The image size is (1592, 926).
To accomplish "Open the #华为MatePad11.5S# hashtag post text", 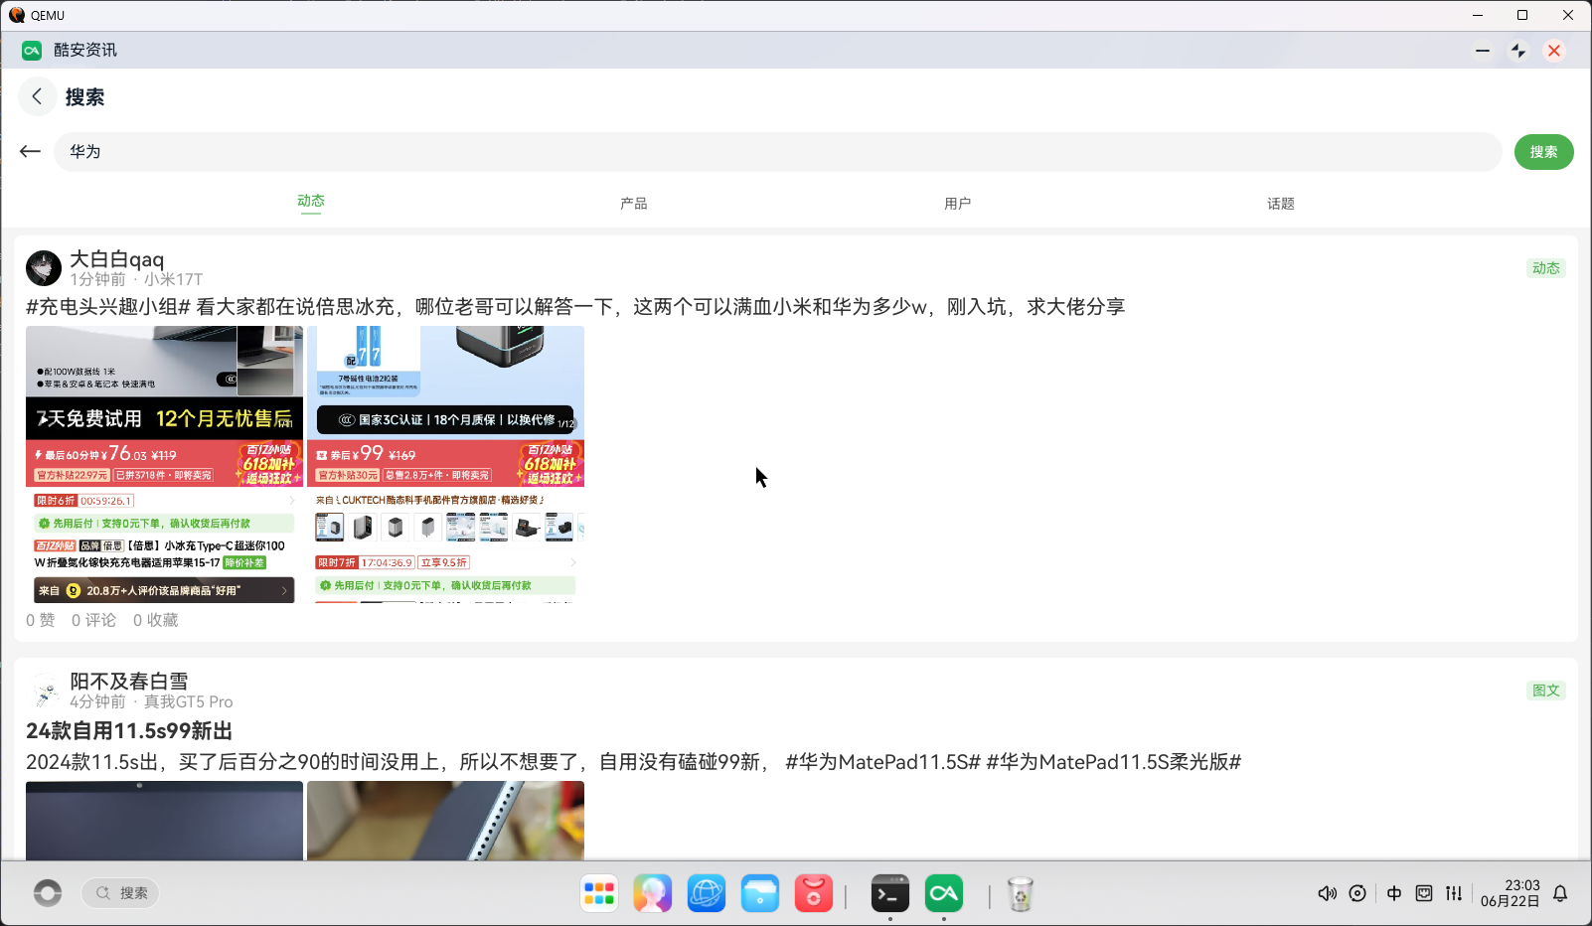I will [634, 762].
